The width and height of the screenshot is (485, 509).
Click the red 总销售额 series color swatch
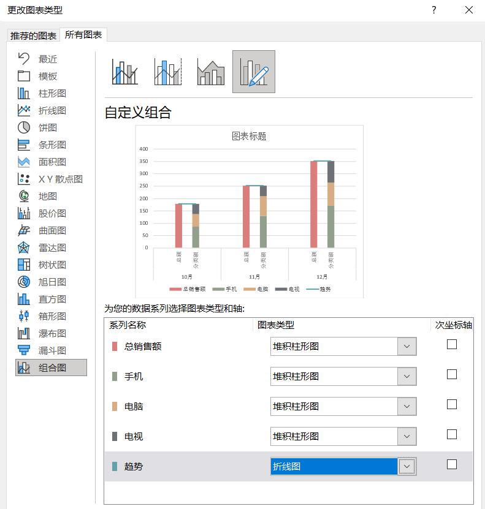point(115,346)
